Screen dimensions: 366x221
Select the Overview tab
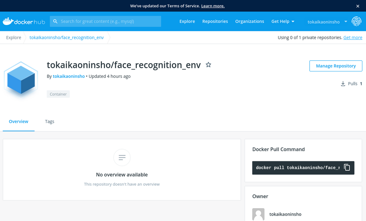point(19,121)
